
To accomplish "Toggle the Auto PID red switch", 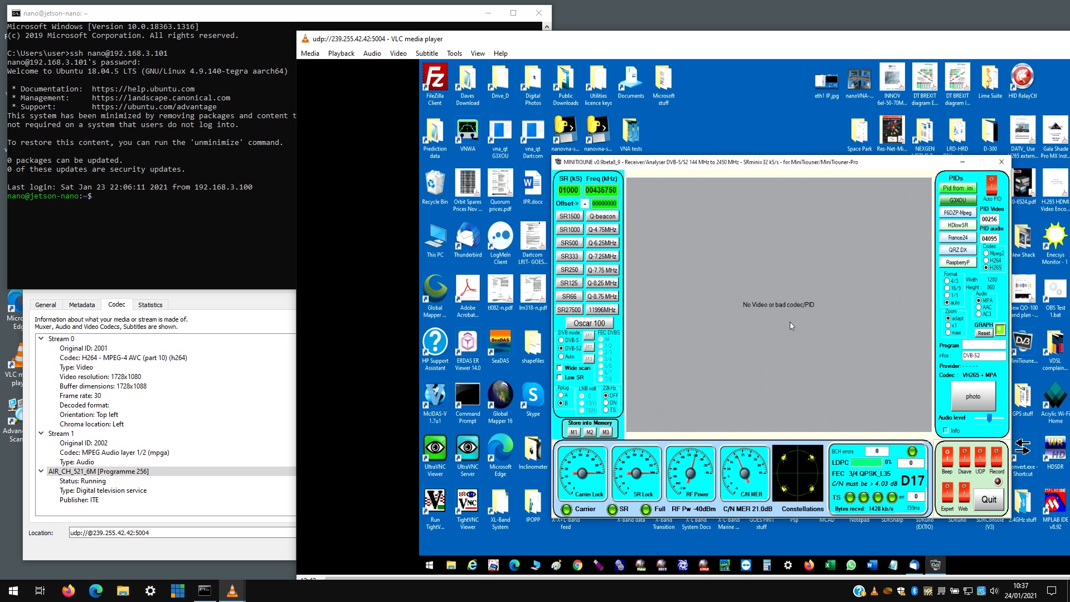I will 991,185.
